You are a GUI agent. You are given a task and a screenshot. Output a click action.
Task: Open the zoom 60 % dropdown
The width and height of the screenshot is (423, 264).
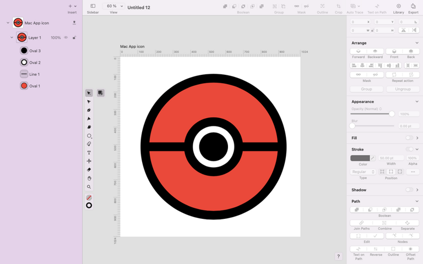[113, 6]
